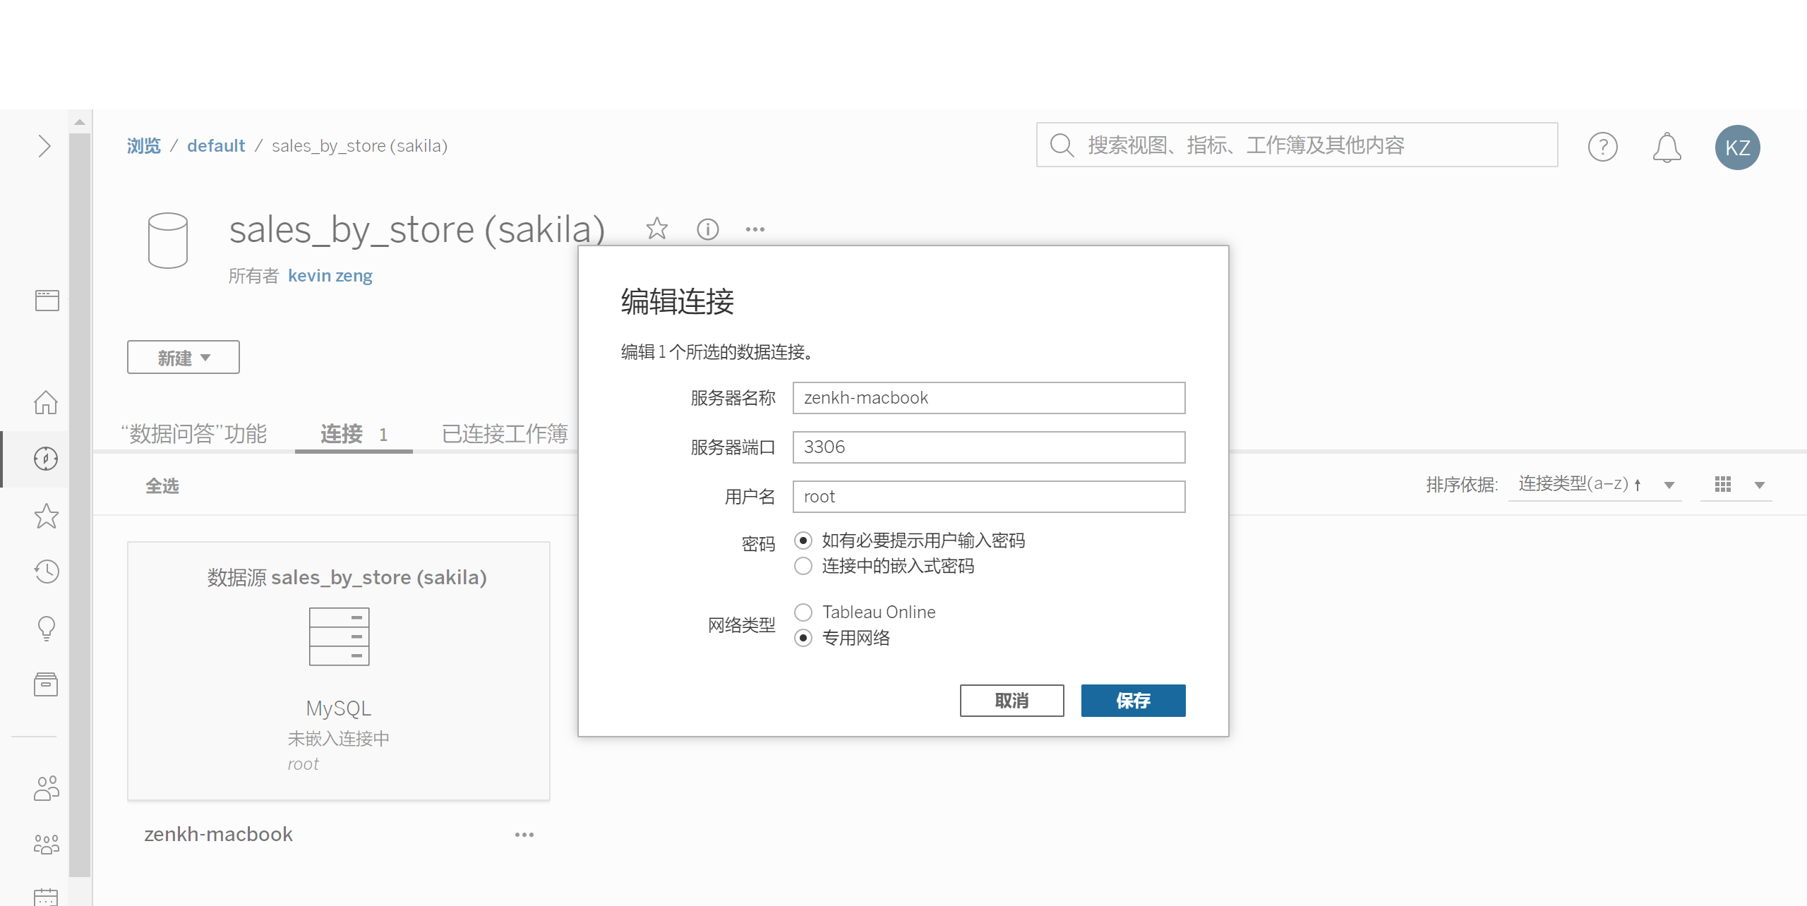Click the search box for views and workbooks
1807x906 pixels.
pyautogui.click(x=1297, y=145)
